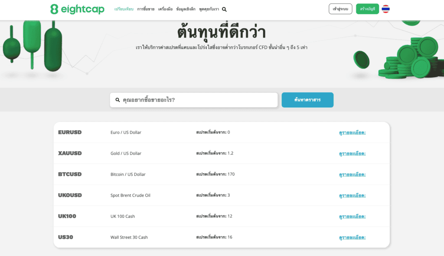Open the การซื้อขาย navigation menu
The image size is (444, 256).
[146, 9]
